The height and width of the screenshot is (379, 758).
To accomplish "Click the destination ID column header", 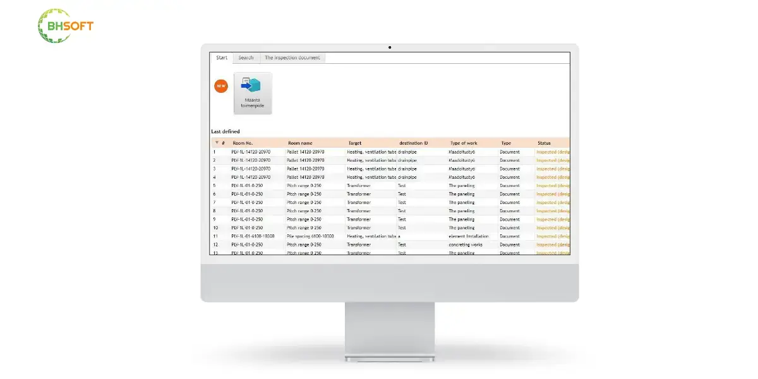I will click(414, 143).
